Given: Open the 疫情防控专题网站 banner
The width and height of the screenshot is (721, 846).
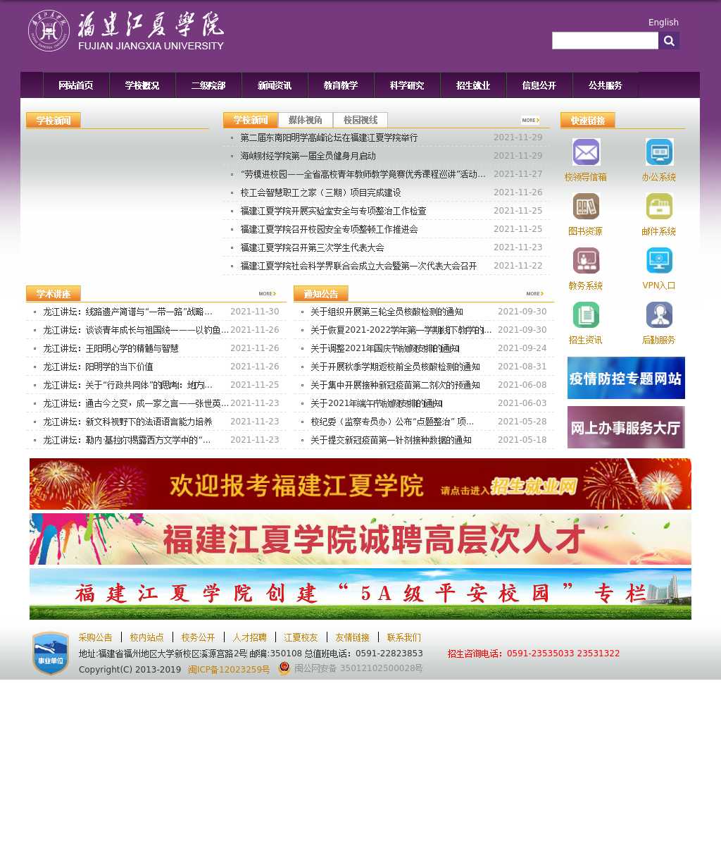Looking at the screenshot, I should pyautogui.click(x=626, y=378).
